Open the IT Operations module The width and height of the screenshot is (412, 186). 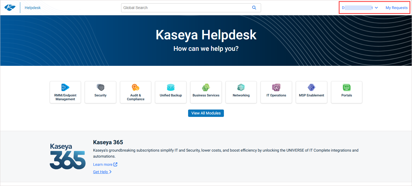276,92
